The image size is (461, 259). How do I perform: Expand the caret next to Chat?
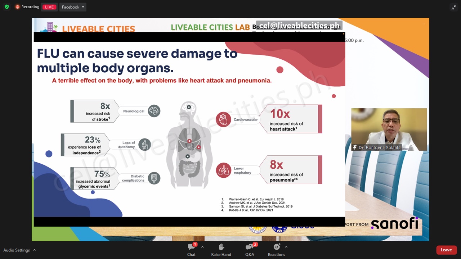202,247
